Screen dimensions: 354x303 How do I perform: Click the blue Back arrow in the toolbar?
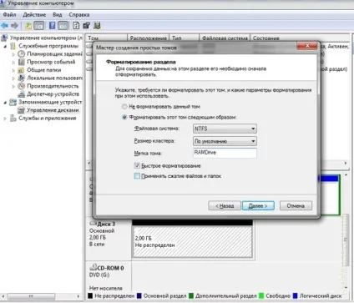coord(4,26)
